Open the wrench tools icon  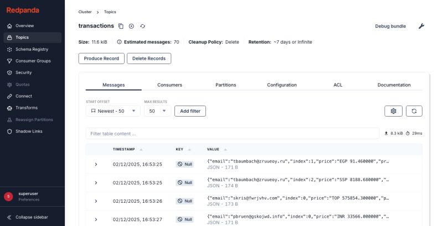(x=421, y=26)
